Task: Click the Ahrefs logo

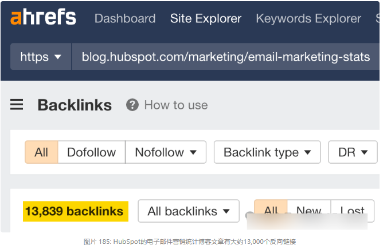Action: [x=43, y=18]
